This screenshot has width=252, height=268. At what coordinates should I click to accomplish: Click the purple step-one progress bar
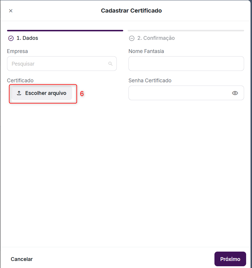[65, 30]
